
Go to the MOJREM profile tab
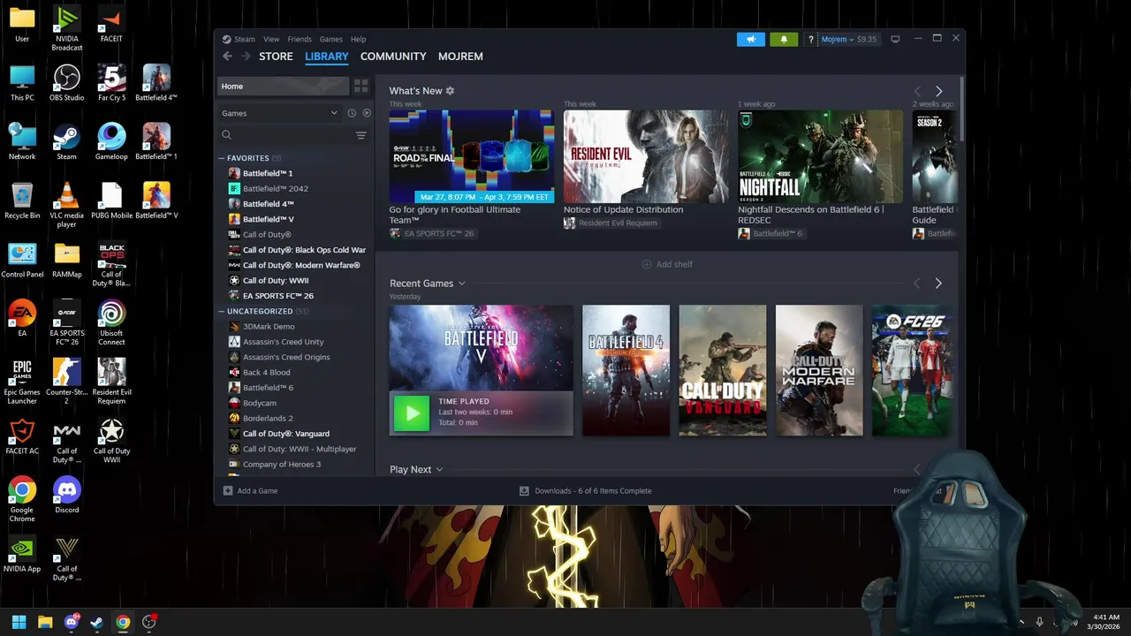(x=460, y=57)
